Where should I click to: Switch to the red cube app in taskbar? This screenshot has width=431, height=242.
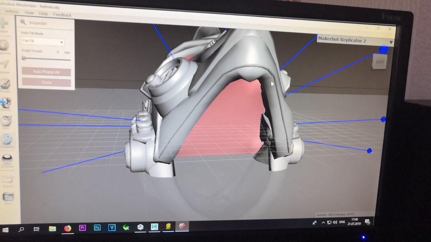182,226
